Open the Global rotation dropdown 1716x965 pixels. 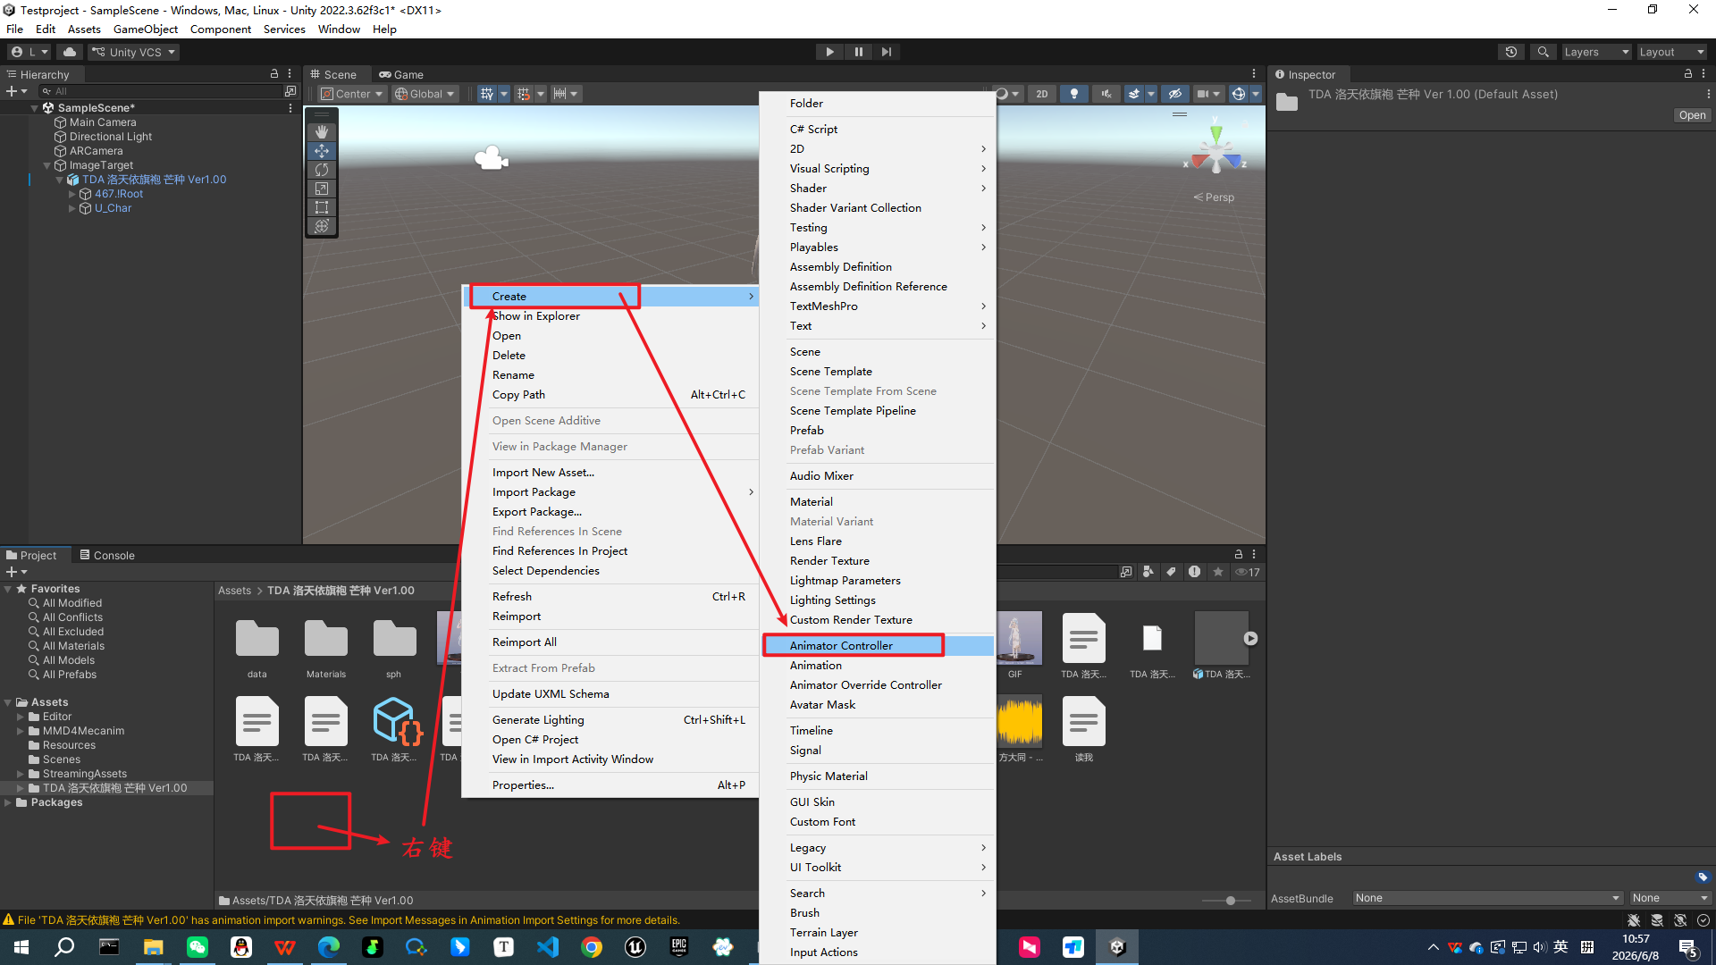(x=425, y=94)
